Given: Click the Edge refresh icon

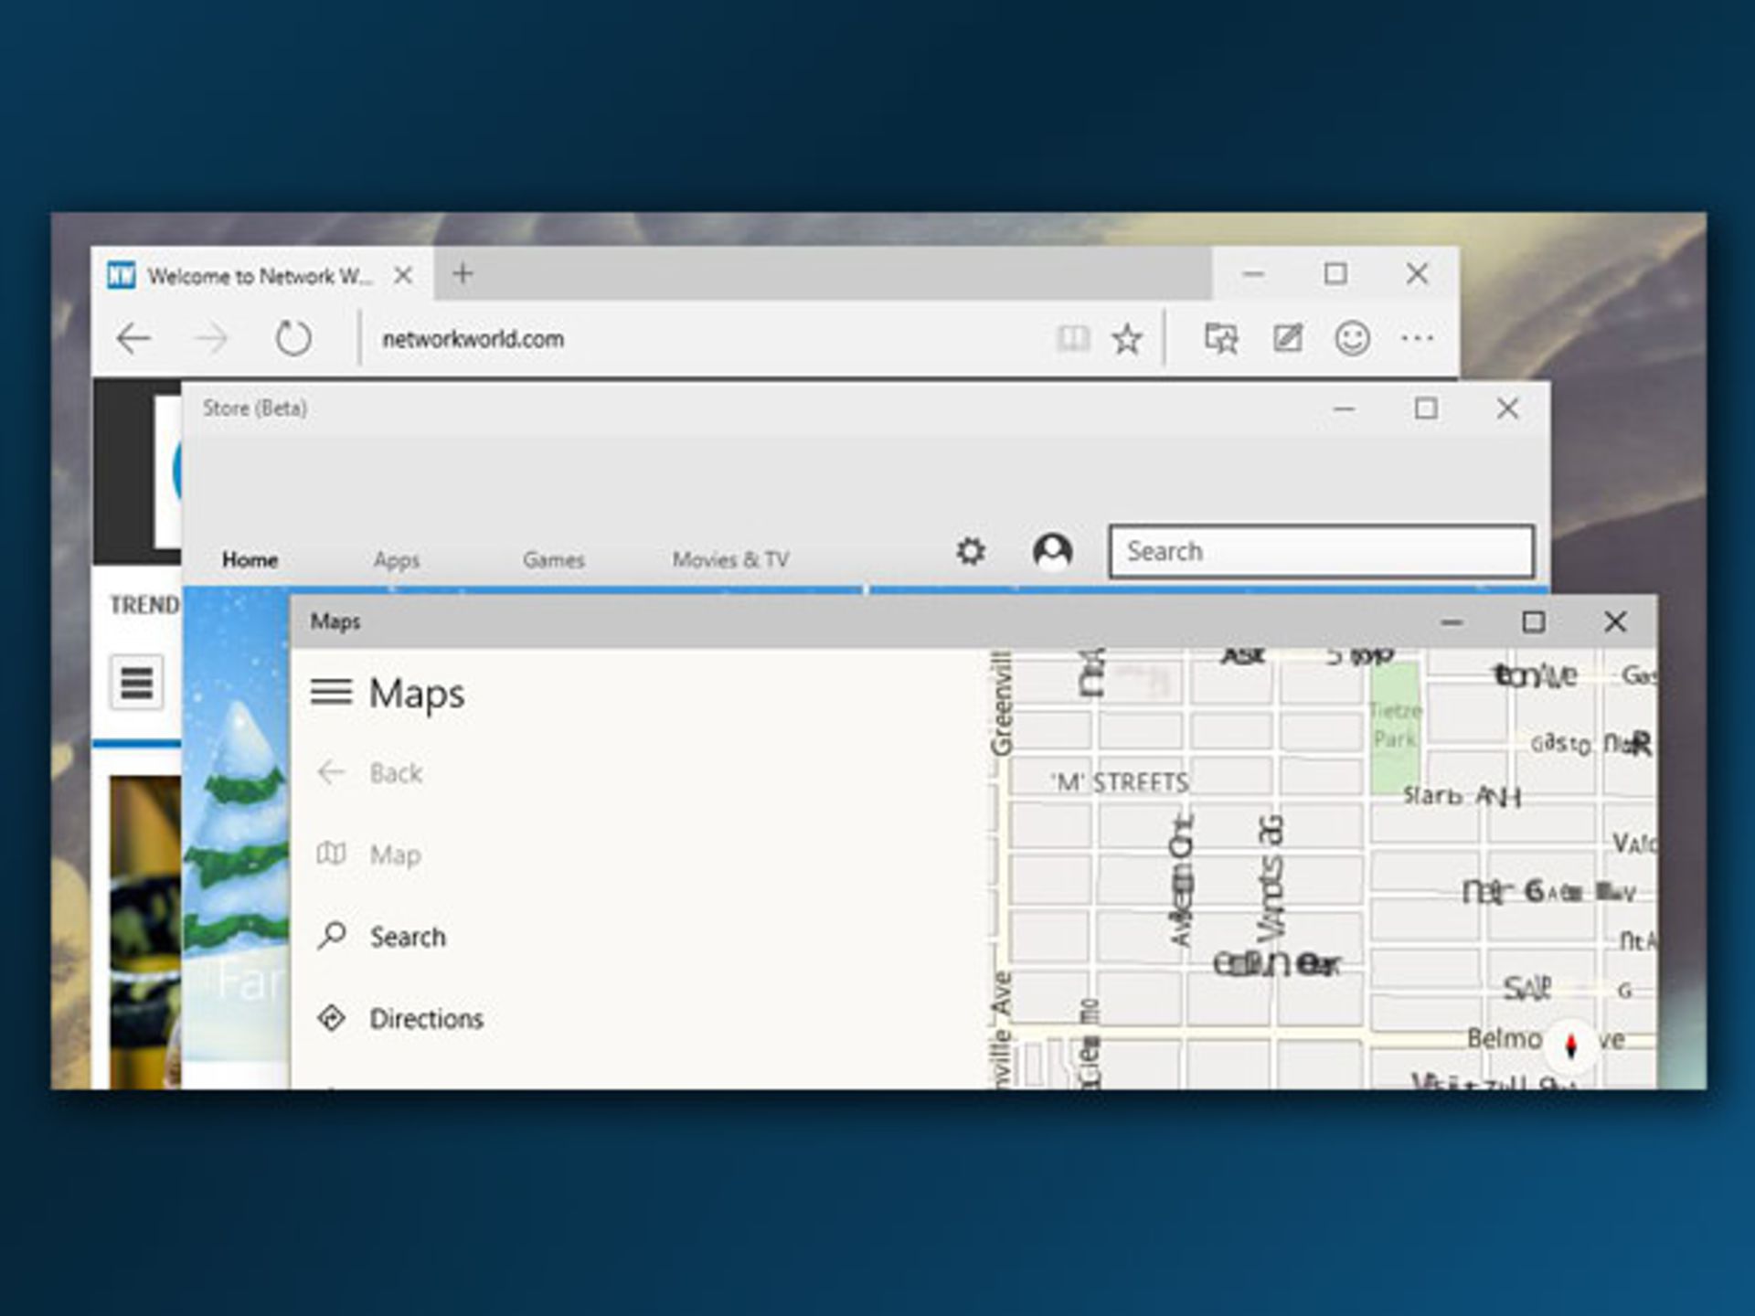Looking at the screenshot, I should coord(293,339).
